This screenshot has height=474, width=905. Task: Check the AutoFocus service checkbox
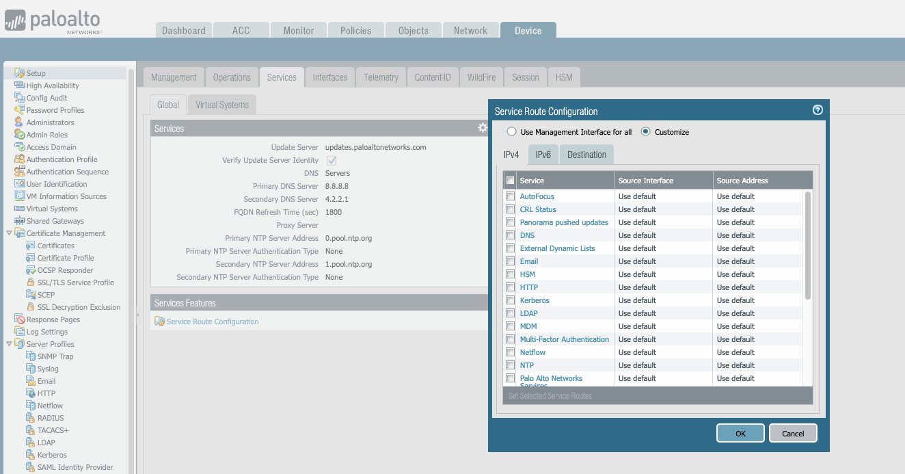click(510, 196)
